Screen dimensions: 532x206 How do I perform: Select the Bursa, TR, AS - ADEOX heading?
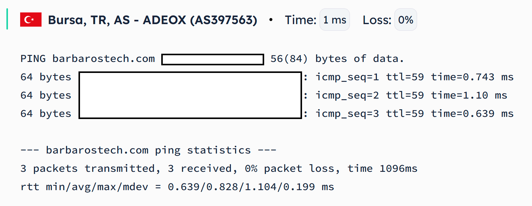(153, 20)
